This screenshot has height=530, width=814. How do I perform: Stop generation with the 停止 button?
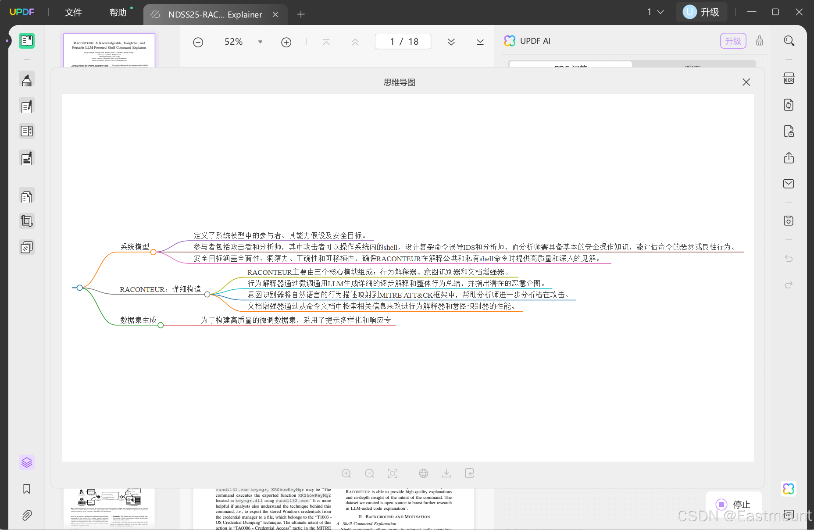point(734,505)
